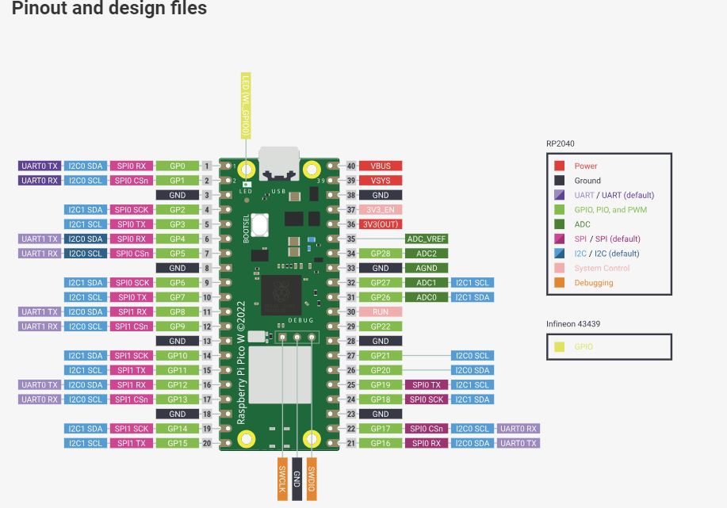Image resolution: width=727 pixels, height=508 pixels.
Task: Click the pink 3V3_EN label
Action: tap(381, 209)
